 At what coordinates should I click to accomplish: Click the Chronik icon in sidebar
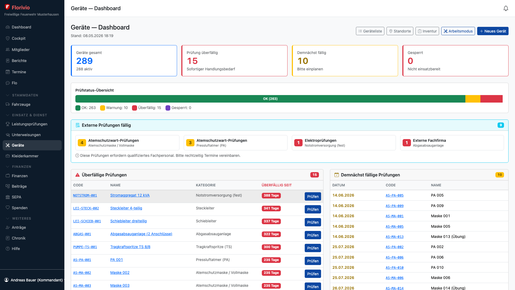pyautogui.click(x=8, y=238)
